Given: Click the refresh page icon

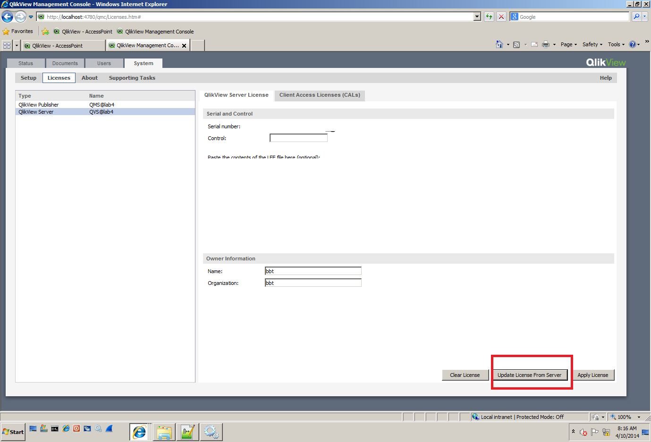Looking at the screenshot, I should [x=489, y=17].
